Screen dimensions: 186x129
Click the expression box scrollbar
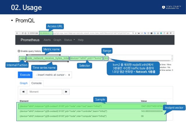(x=172, y=58)
